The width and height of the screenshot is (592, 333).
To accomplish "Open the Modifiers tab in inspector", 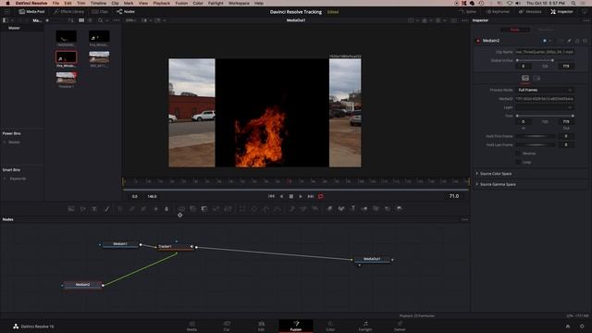I will [x=546, y=30].
